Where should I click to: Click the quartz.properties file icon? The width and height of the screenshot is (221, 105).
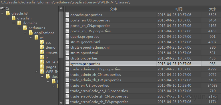pyautogui.click(x=67, y=37)
